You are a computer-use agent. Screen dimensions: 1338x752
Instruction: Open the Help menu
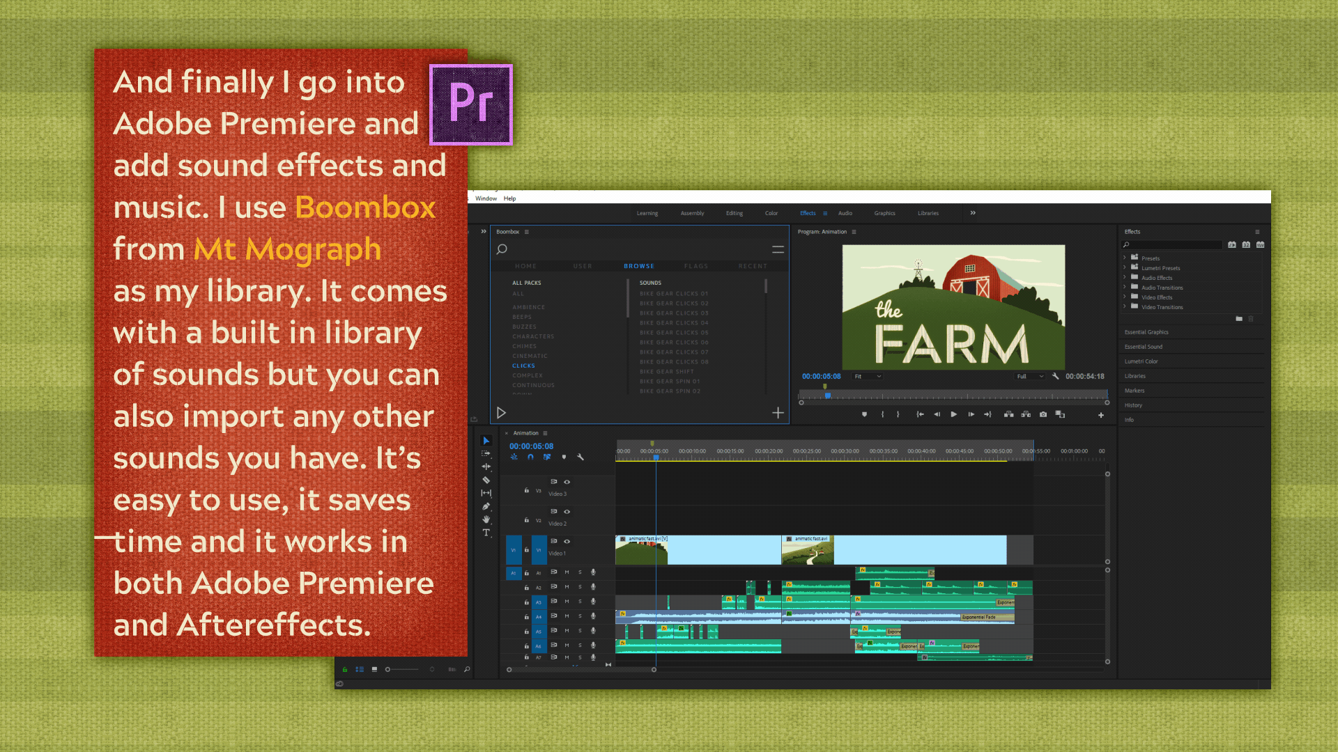click(x=509, y=198)
